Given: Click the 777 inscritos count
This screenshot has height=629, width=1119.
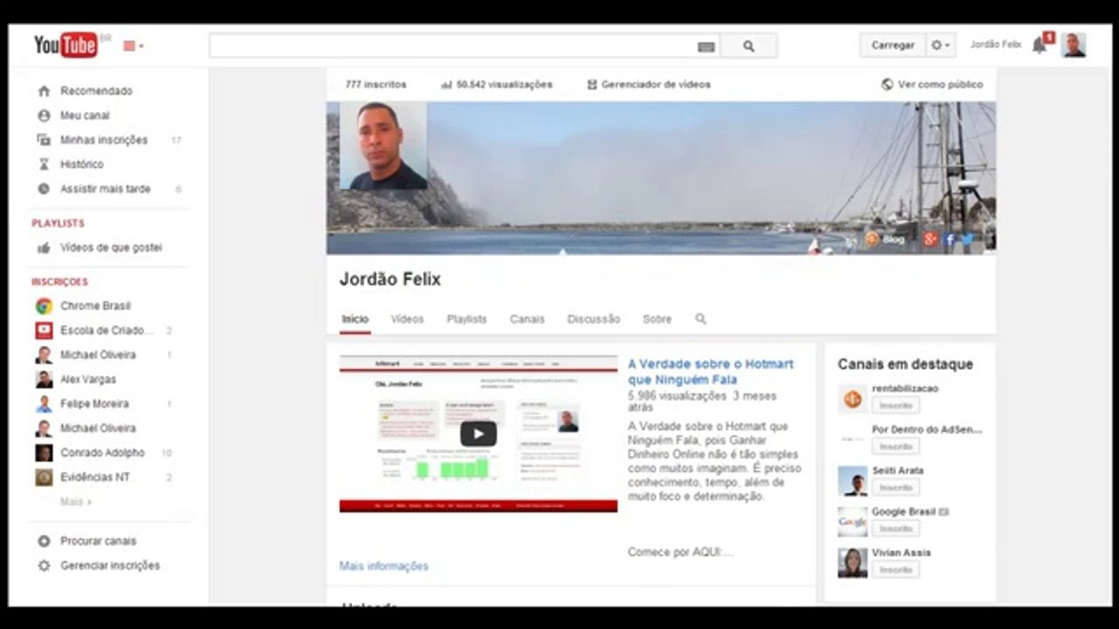Looking at the screenshot, I should coord(376,85).
